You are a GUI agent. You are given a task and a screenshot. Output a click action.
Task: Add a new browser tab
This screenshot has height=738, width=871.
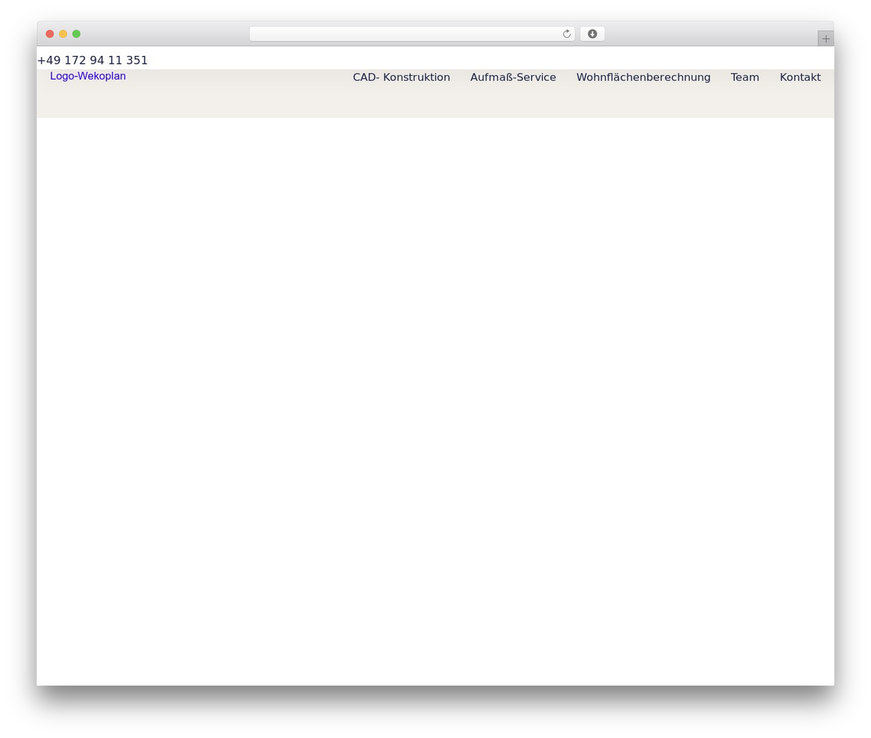pyautogui.click(x=825, y=39)
